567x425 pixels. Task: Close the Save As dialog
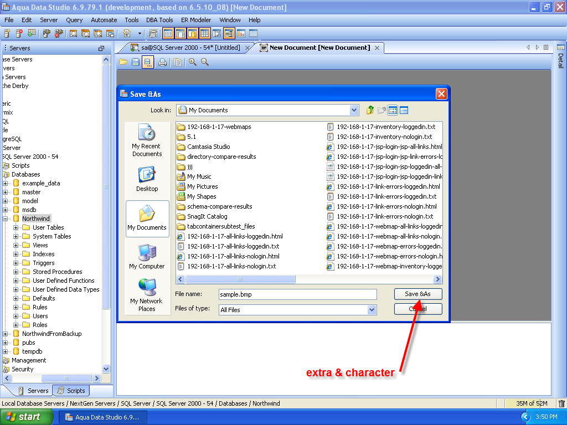tap(441, 94)
